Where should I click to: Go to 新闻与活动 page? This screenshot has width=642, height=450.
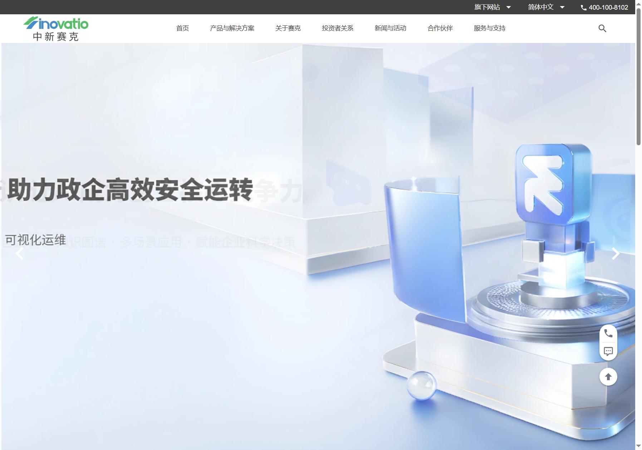pyautogui.click(x=390, y=28)
